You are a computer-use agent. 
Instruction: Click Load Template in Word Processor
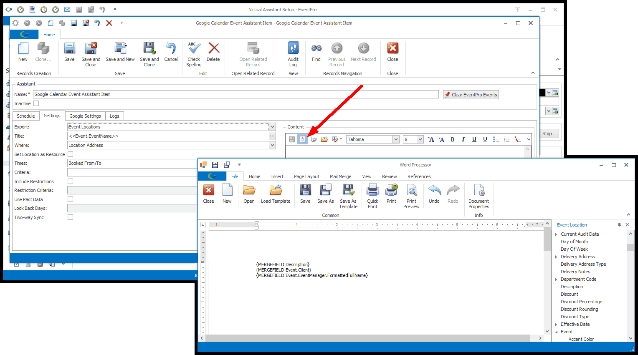click(x=276, y=194)
